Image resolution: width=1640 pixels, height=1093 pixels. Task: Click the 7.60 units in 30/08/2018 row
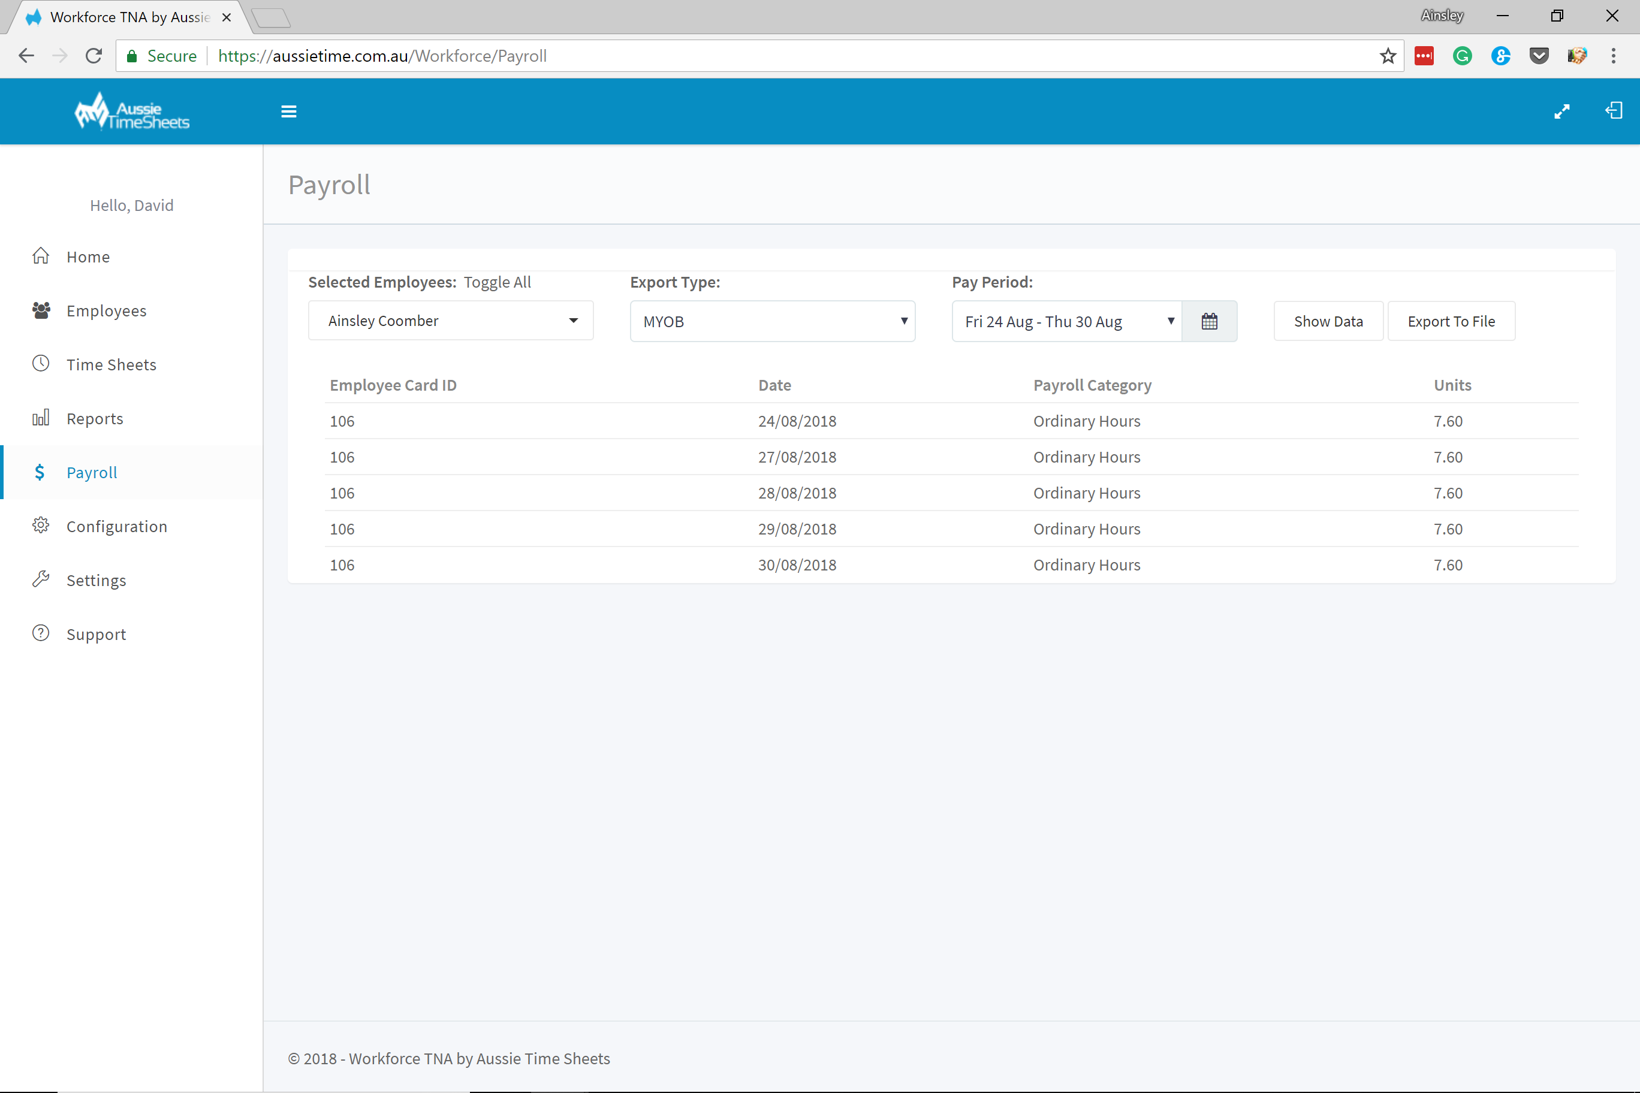(x=1448, y=564)
